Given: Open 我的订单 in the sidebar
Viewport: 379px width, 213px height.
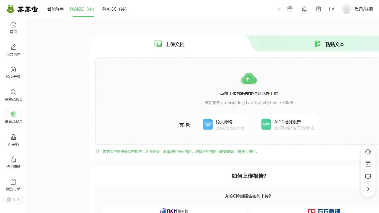Looking at the screenshot, I should pos(13,185).
